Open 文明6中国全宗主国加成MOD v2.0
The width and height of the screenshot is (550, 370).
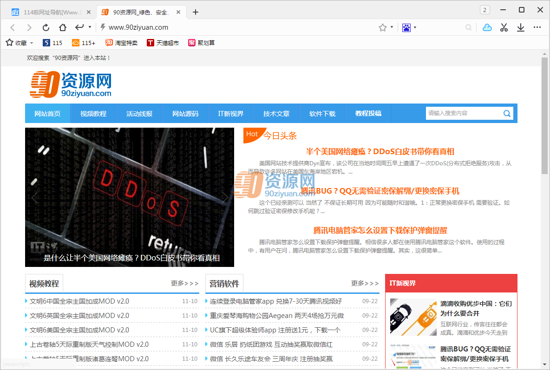pos(79,301)
